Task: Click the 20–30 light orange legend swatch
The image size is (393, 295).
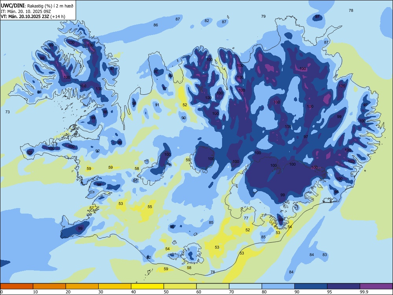Action: click(82, 286)
